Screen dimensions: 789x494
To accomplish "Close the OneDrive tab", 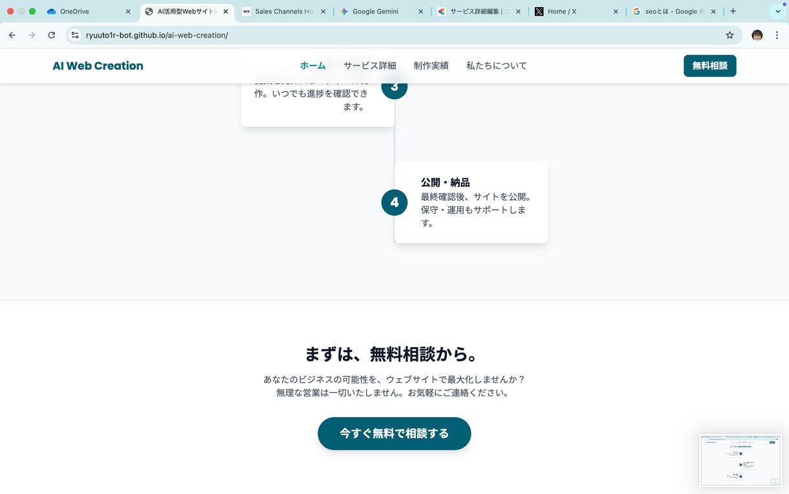I will point(128,12).
